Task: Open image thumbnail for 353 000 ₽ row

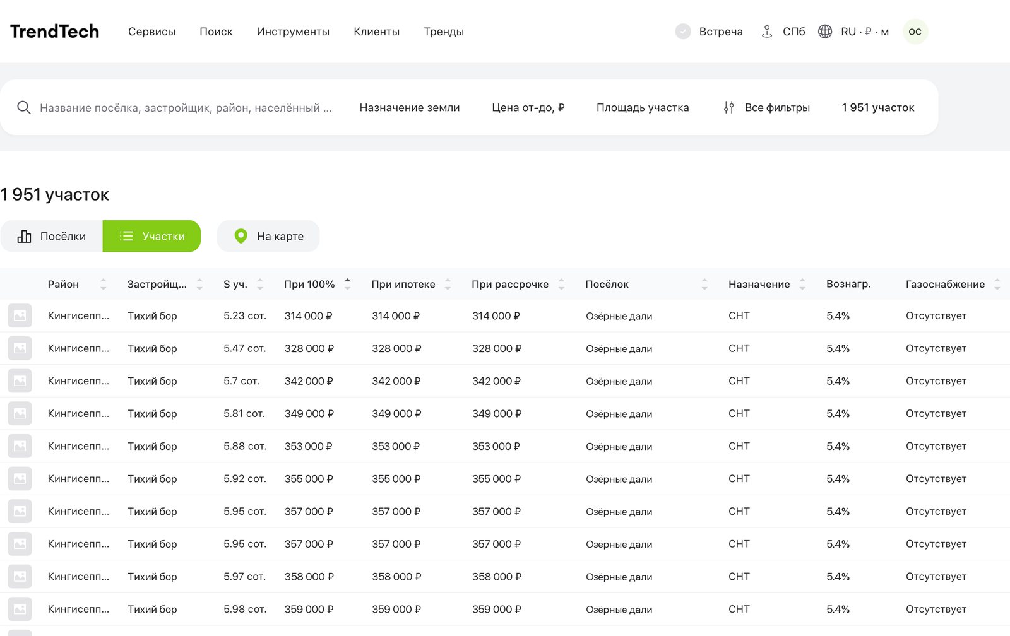Action: coord(20,446)
